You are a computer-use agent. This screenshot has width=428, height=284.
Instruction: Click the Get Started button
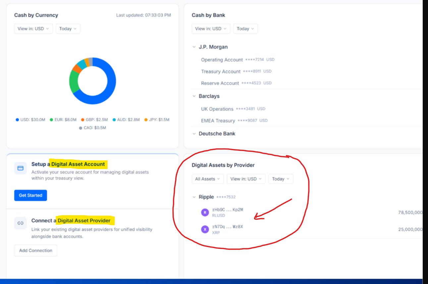coord(30,196)
